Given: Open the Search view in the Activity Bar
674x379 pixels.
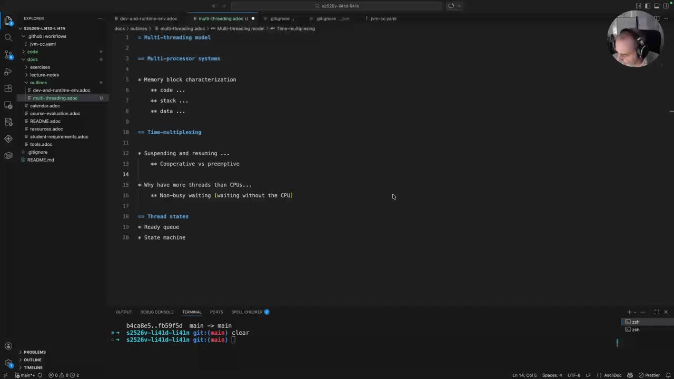Looking at the screenshot, I should (8, 37).
